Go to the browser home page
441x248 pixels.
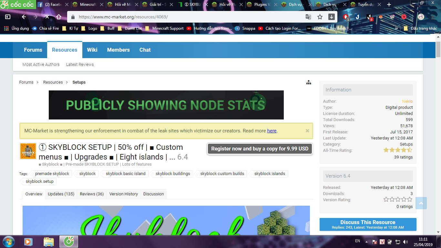coord(58,17)
